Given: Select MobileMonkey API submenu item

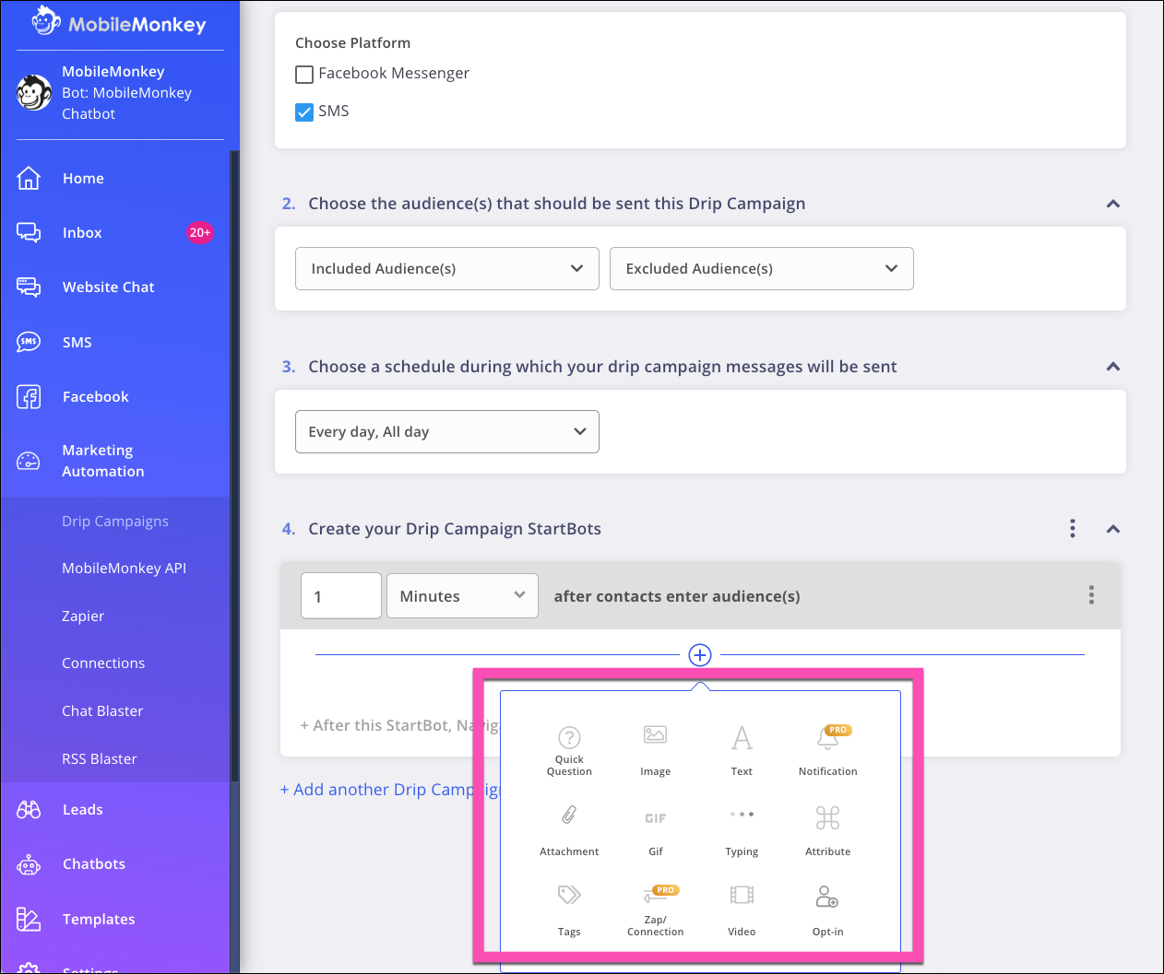Looking at the screenshot, I should [x=125, y=569].
